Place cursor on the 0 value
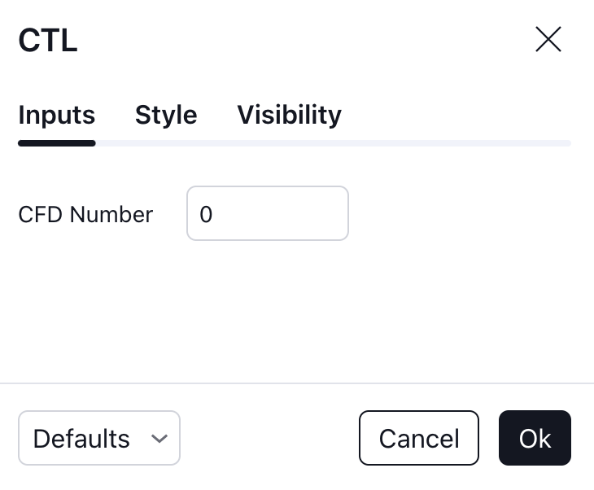The height and width of the screenshot is (490, 594). pos(206,215)
